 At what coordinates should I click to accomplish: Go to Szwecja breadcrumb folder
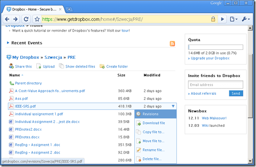[53, 58]
